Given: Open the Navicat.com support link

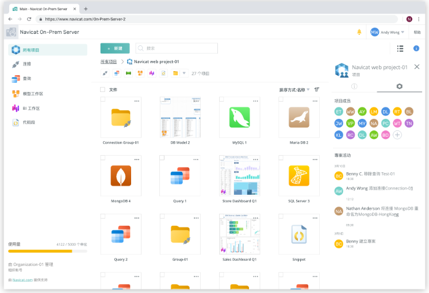Looking at the screenshot, I should [x=22, y=280].
